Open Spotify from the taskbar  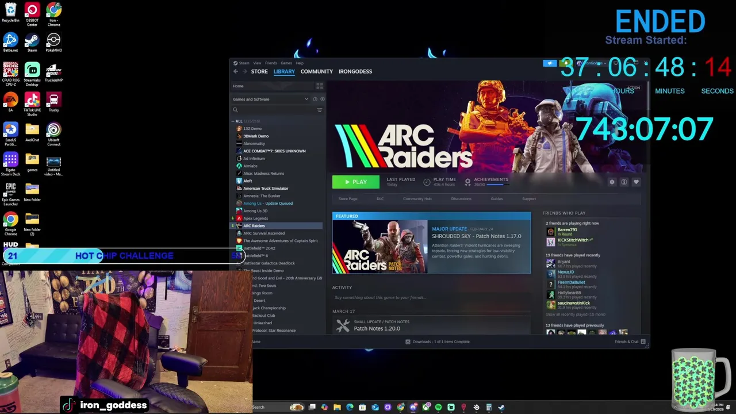point(438,407)
